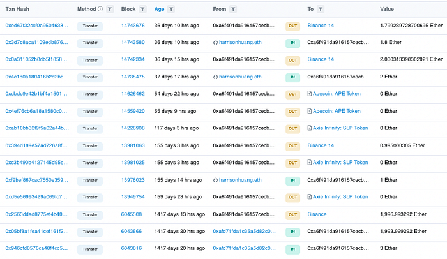Click contract icon beside Apecoin in block 14626462 row
Image resolution: width=447 pixels, height=259 pixels.
[309, 93]
